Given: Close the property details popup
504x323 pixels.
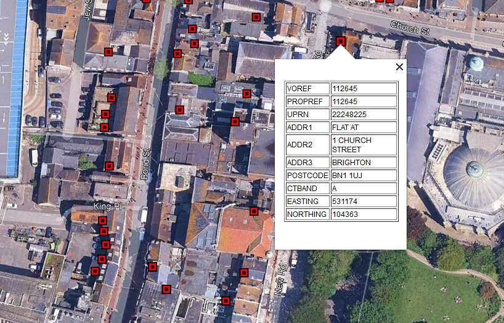Looking at the screenshot, I should click(x=399, y=67).
